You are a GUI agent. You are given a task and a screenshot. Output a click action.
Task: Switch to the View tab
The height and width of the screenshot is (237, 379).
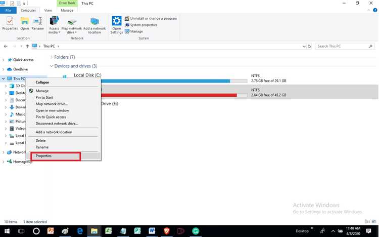(x=48, y=11)
